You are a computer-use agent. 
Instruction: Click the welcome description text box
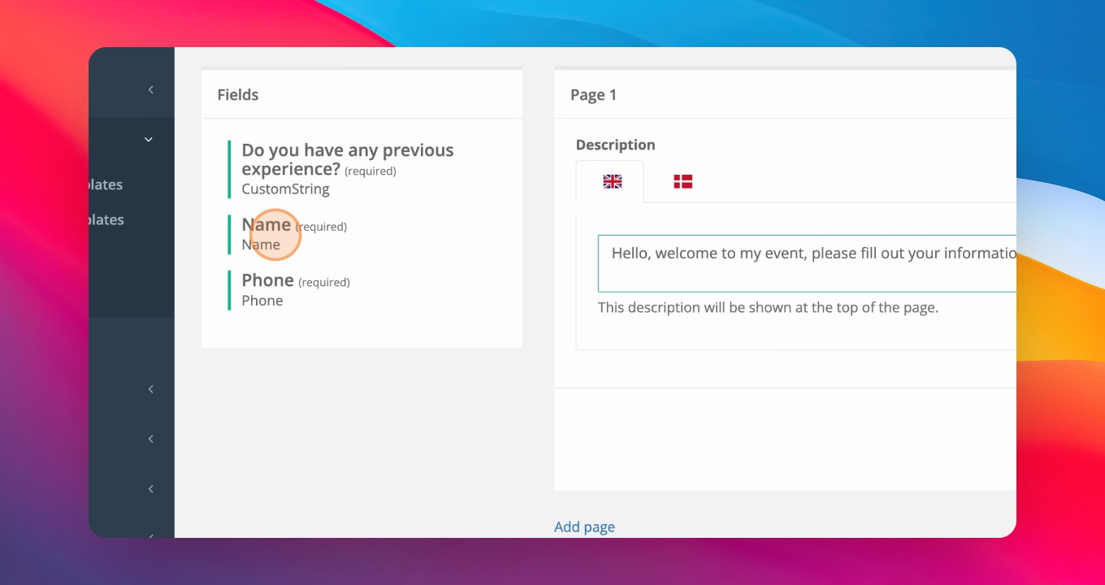coord(807,263)
